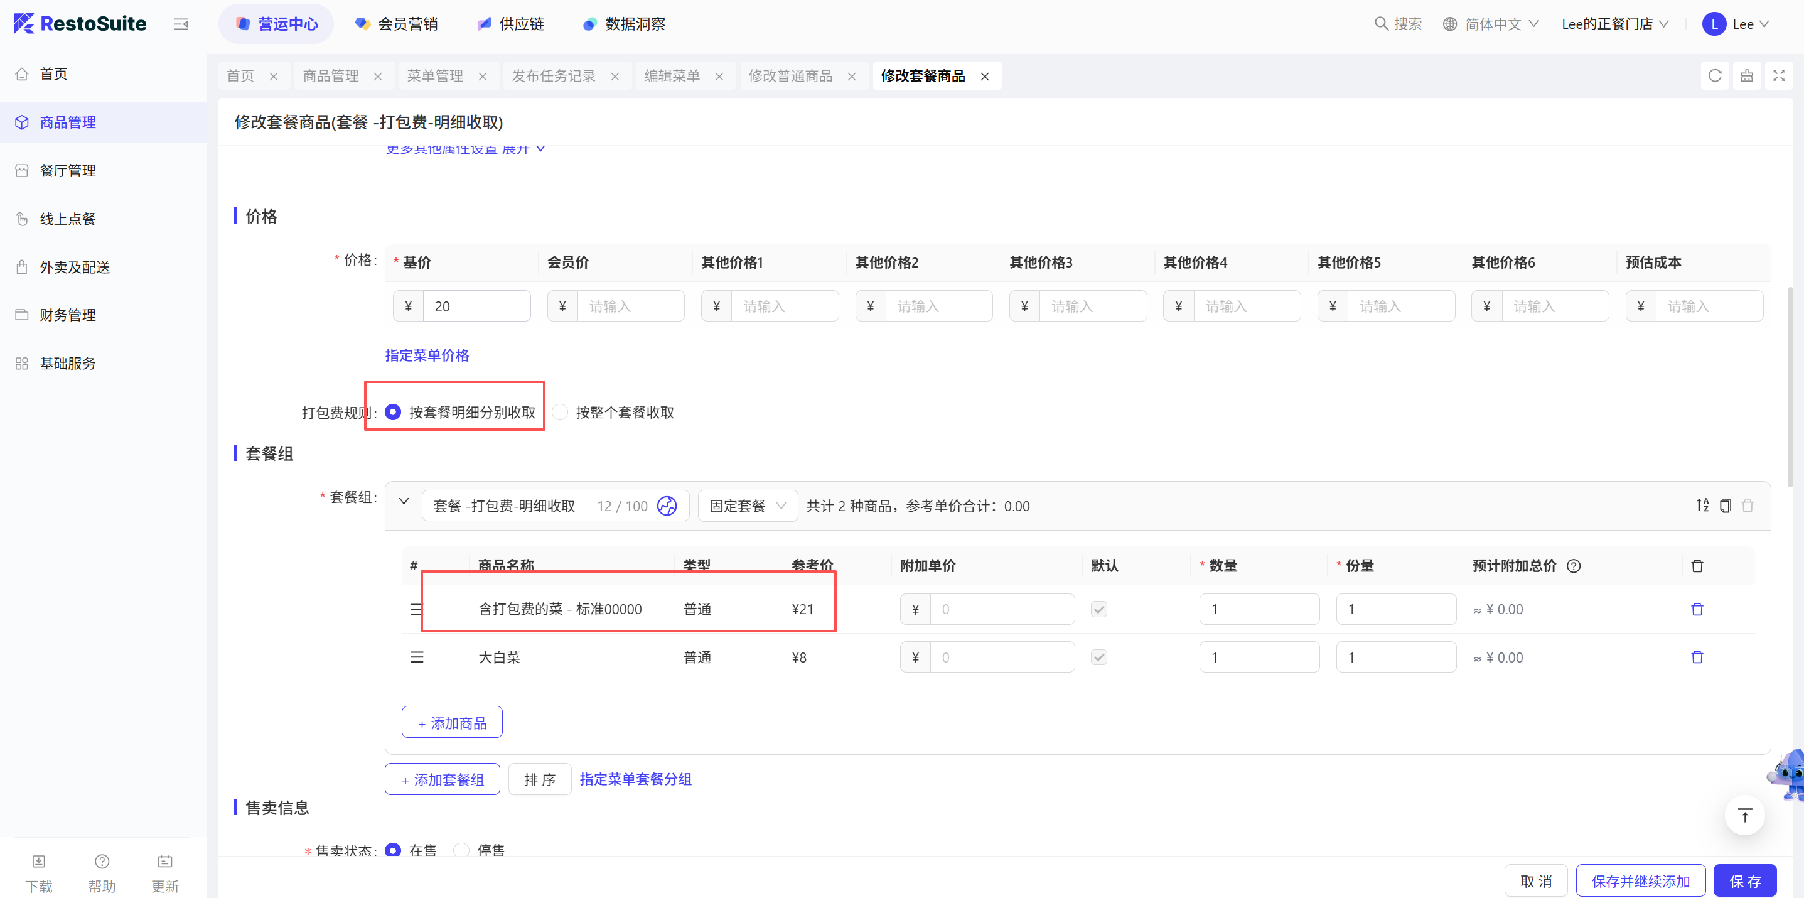Click the 指定菜单价格 link

click(426, 355)
